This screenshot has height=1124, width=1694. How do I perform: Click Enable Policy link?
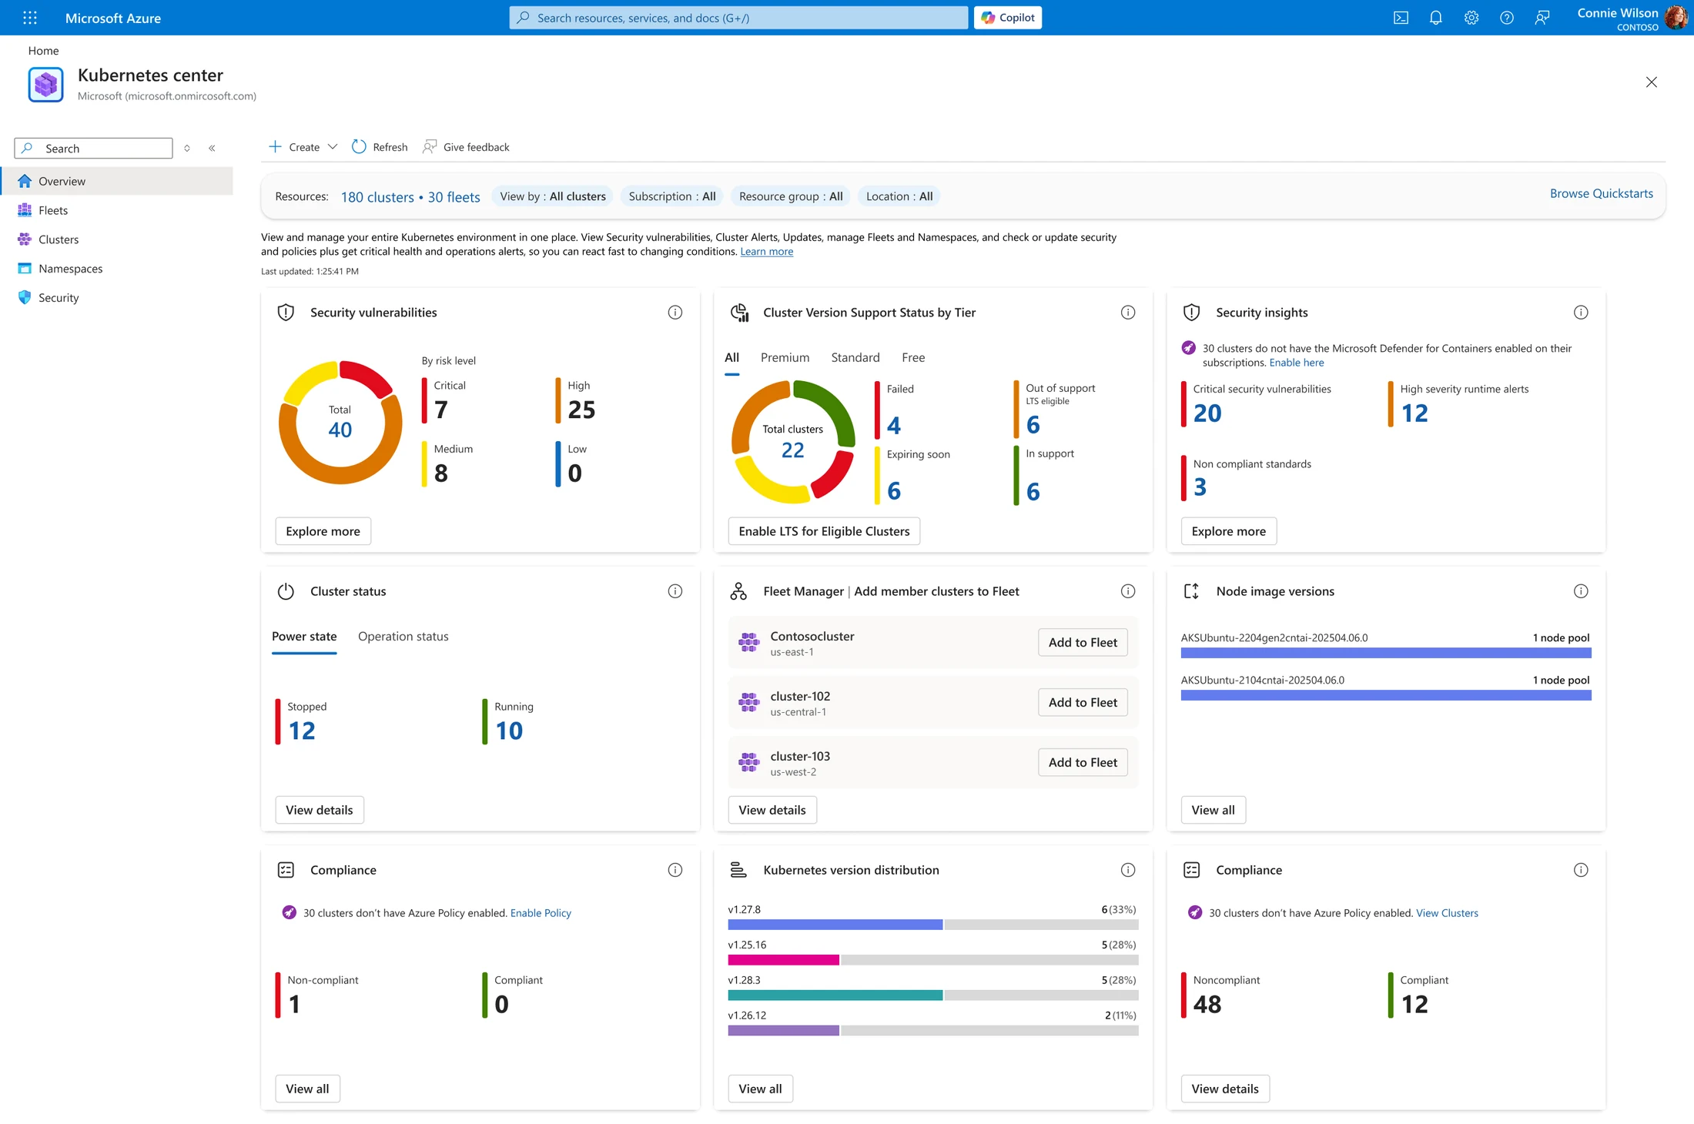tap(541, 913)
